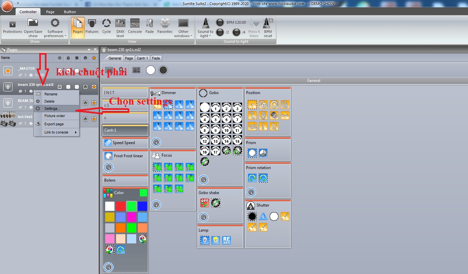Viewport: 468px width, 274px height.
Task: Pick the magenta color swatch
Action: 132,217
